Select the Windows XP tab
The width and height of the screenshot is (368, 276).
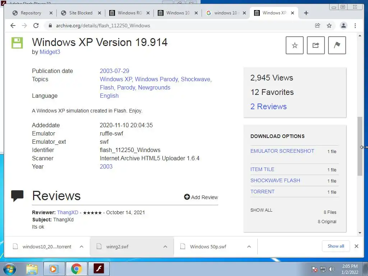[274, 13]
